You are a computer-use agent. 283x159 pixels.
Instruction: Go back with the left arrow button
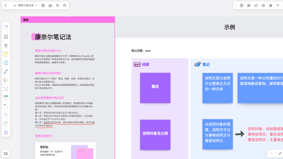(x=6, y=5)
